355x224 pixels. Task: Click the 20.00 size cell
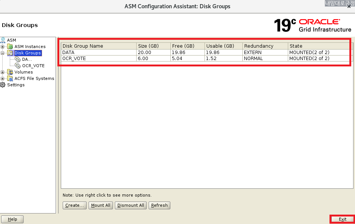pyautogui.click(x=153, y=52)
